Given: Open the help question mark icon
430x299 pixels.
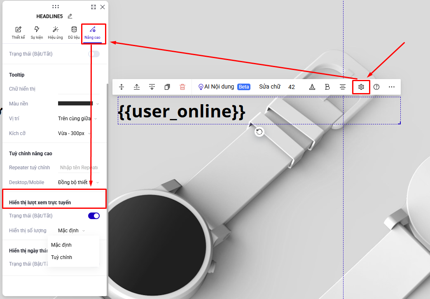Looking at the screenshot, I should 376,87.
